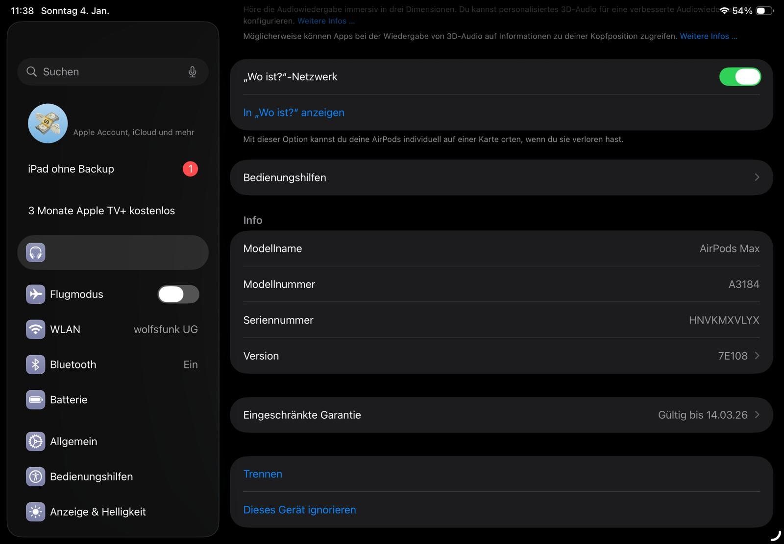The height and width of the screenshot is (544, 784).
Task: Open WLAN settings via Wi-Fi icon
Action: pyautogui.click(x=36, y=329)
